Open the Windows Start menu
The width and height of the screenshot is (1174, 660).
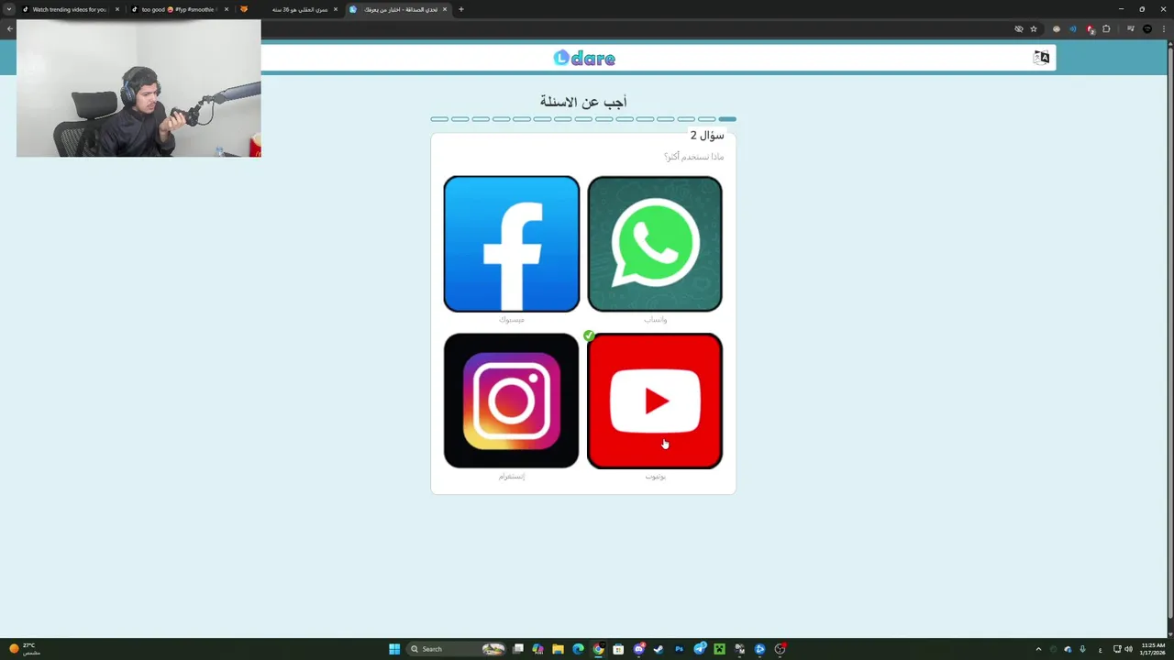(394, 649)
